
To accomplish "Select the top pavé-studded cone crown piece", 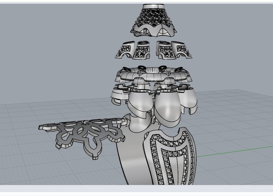I will (153, 20).
